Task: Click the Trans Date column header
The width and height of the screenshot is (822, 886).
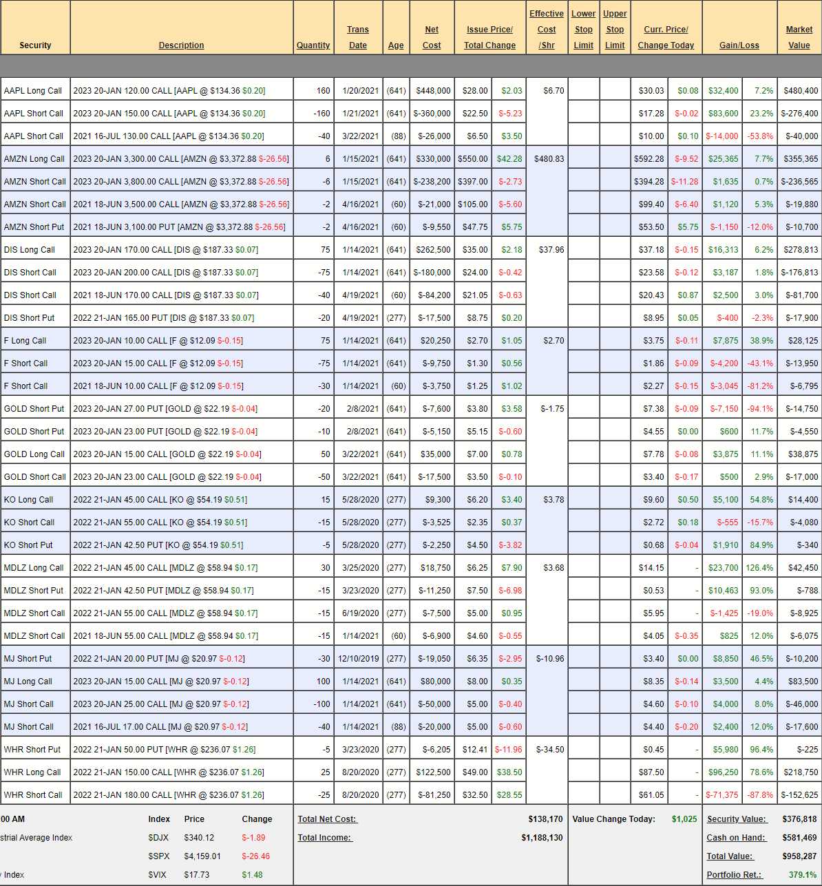Action: [x=357, y=37]
